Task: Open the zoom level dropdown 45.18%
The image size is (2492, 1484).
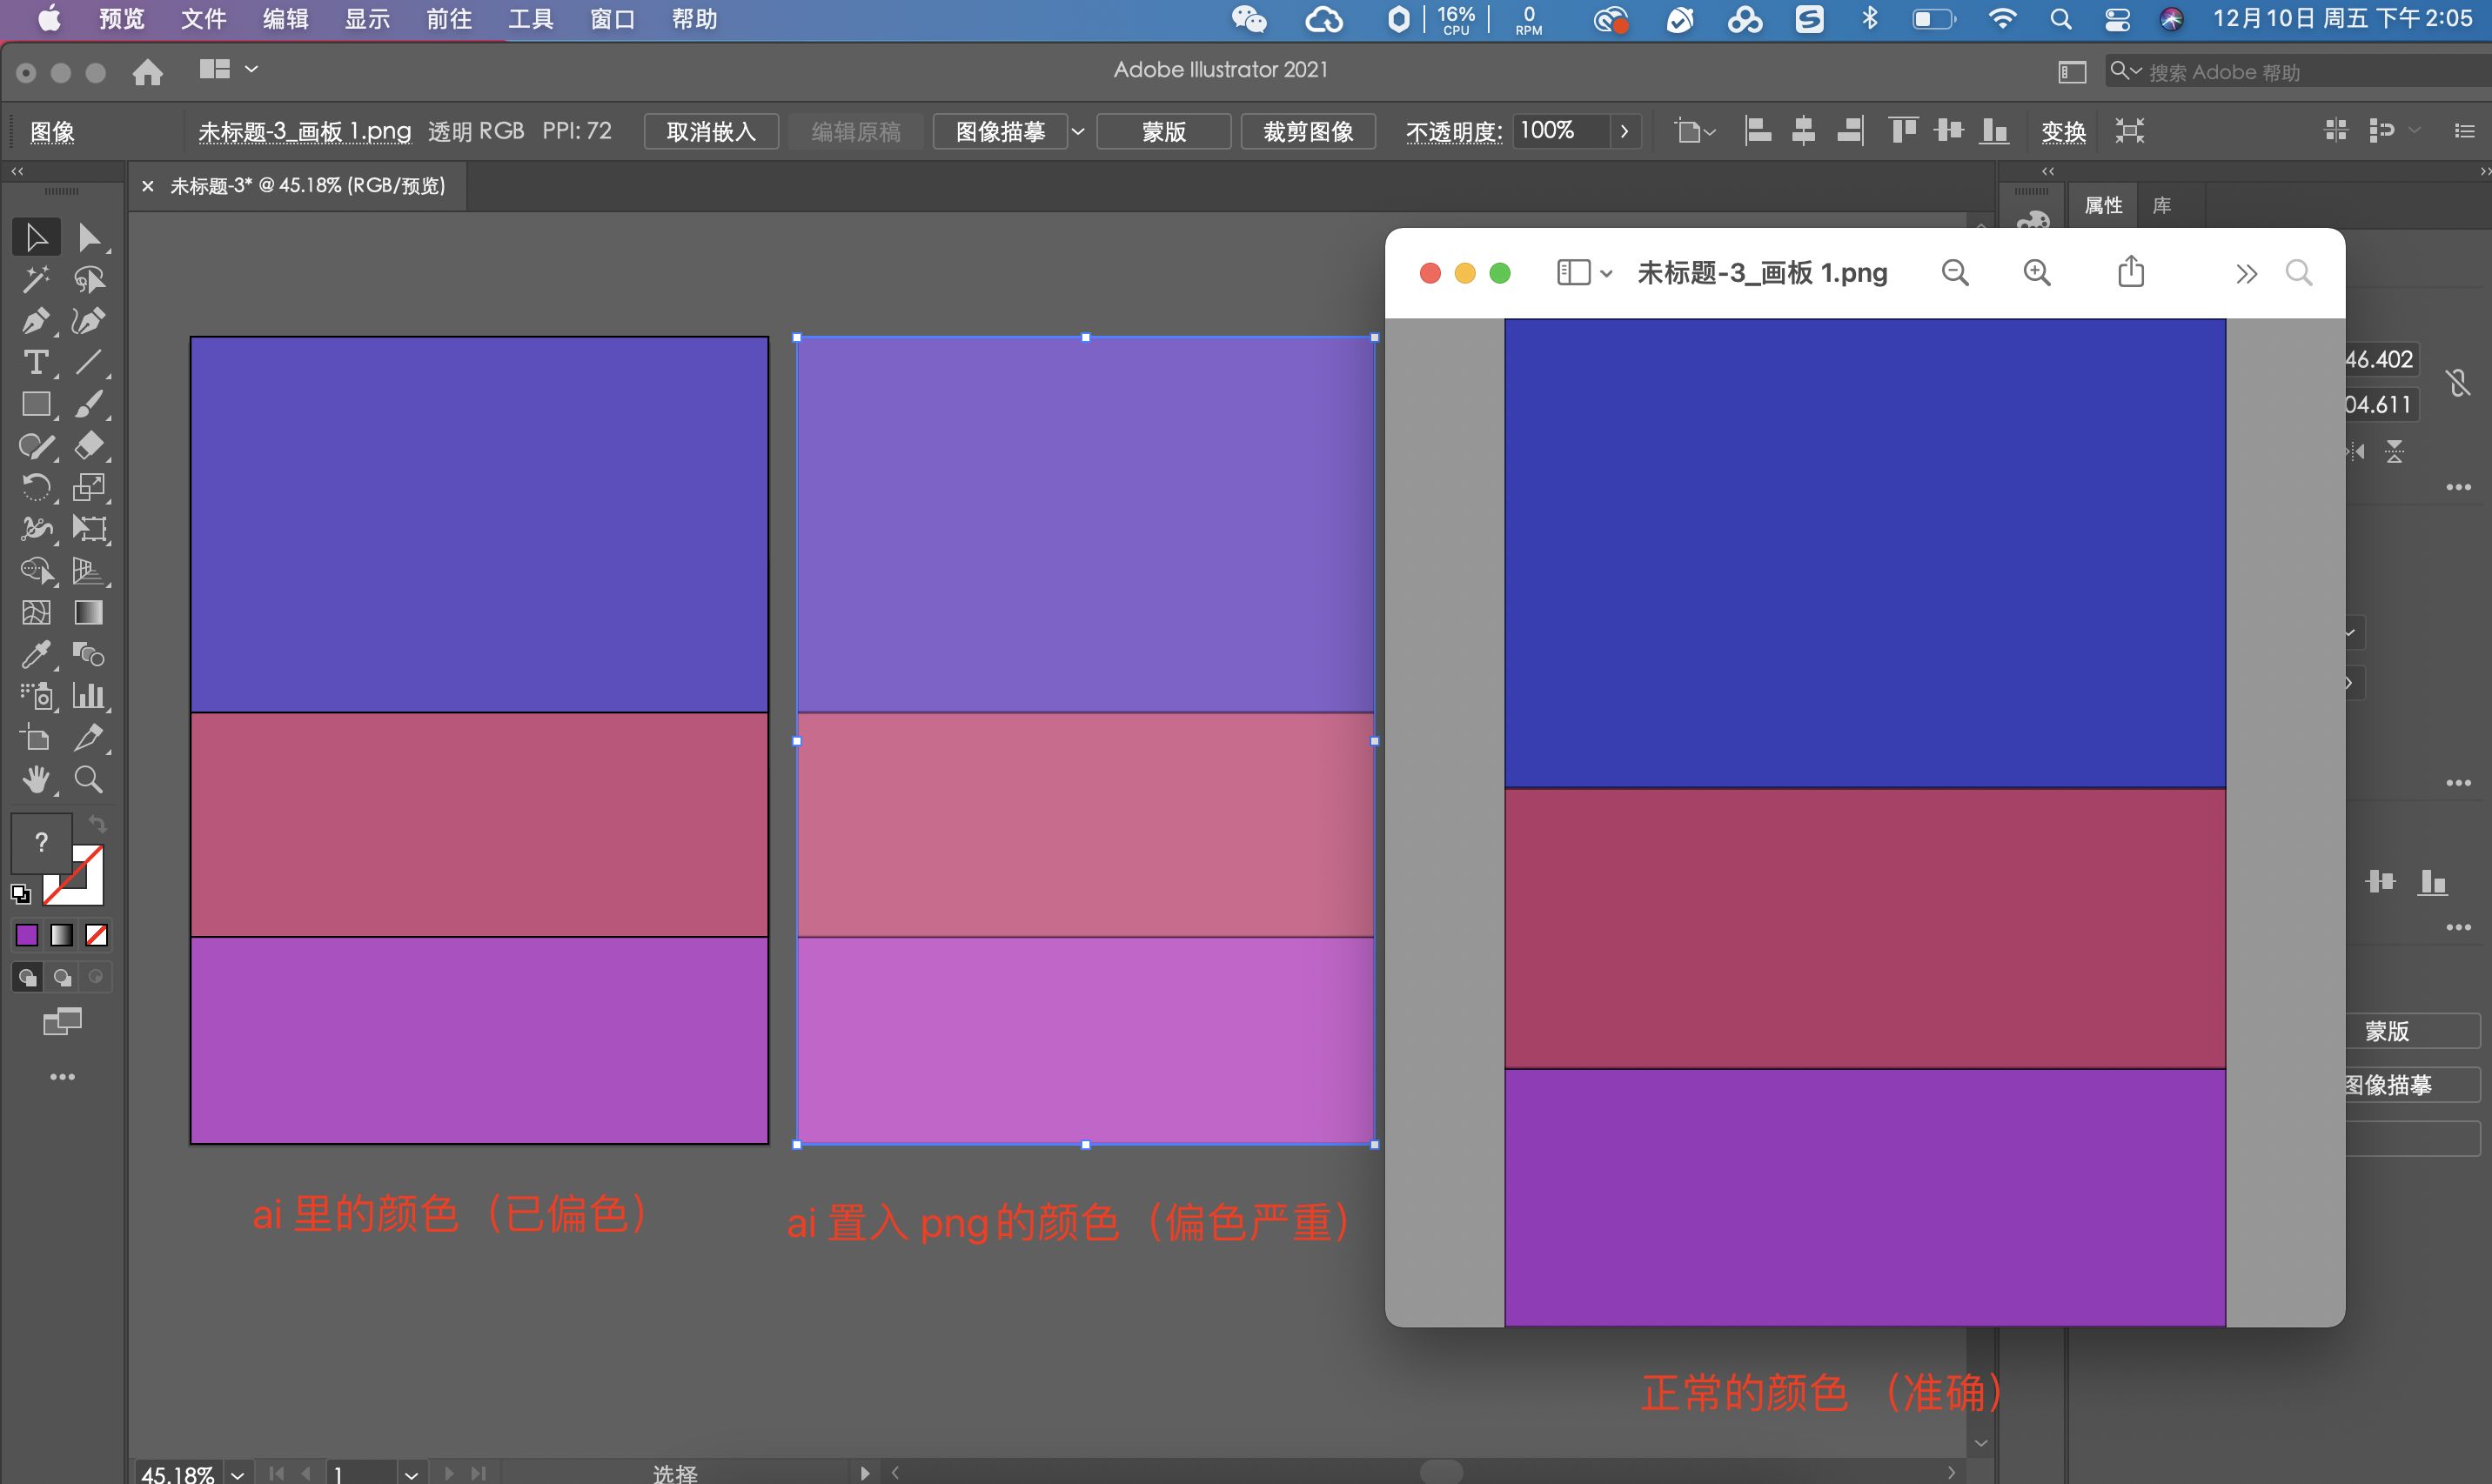Action: 238,1474
